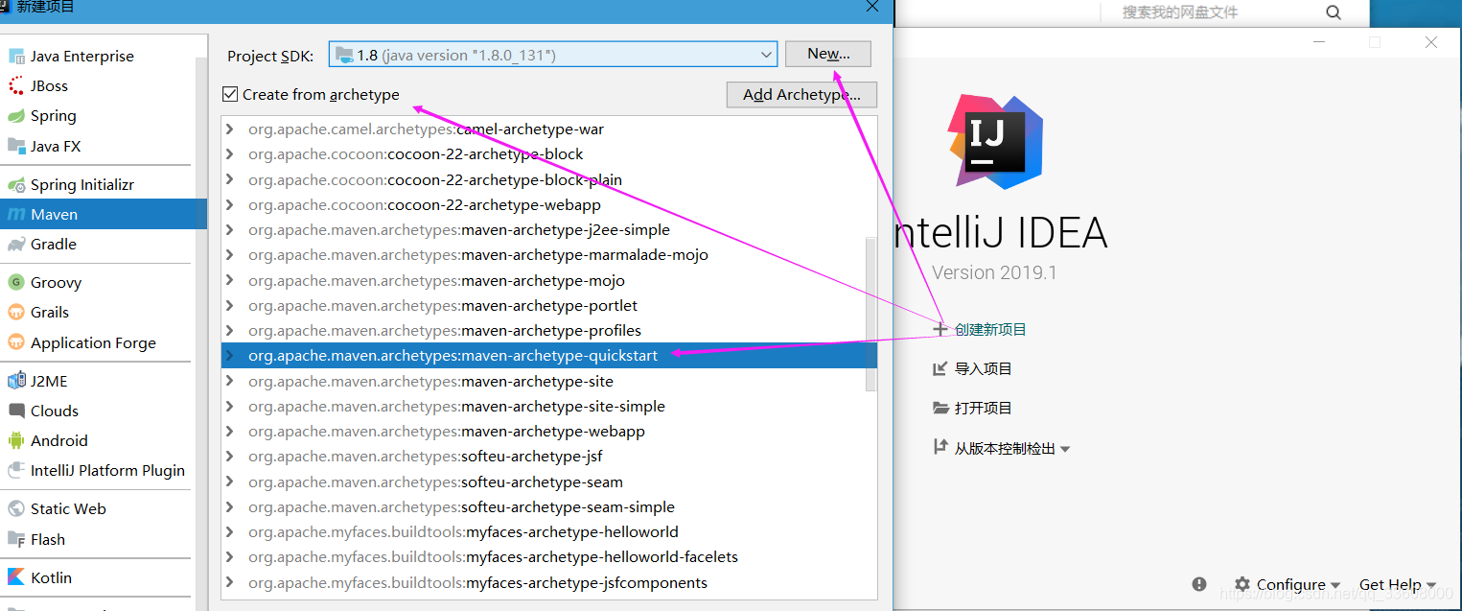This screenshot has width=1462, height=611.
Task: Expand maven-archetype-quickstart node
Action: [x=229, y=355]
